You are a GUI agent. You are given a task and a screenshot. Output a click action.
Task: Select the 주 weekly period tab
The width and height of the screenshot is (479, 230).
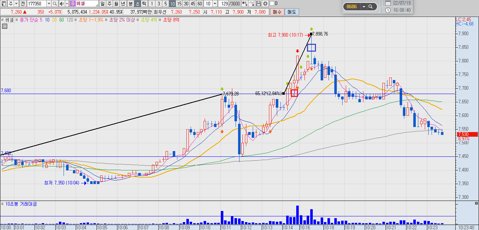coord(110,4)
